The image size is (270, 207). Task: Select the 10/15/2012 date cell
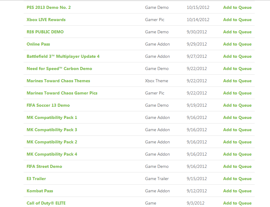click(x=198, y=7)
